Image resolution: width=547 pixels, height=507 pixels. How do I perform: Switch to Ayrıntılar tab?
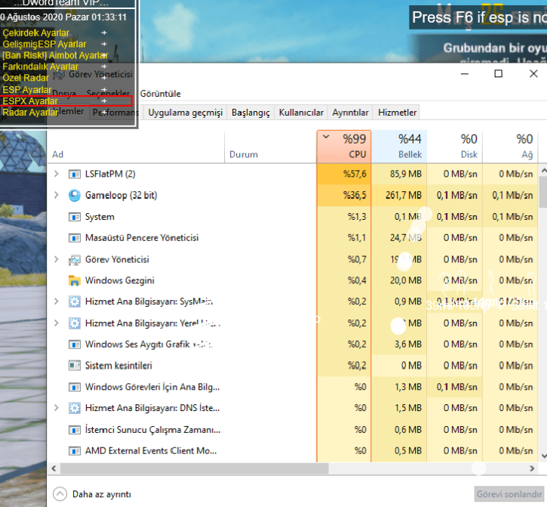[x=350, y=113]
